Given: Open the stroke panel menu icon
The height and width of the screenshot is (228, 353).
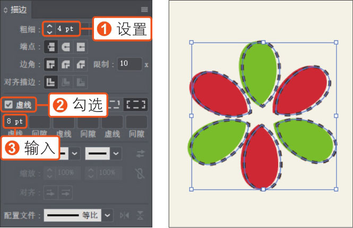Looking at the screenshot, I should pos(144,9).
